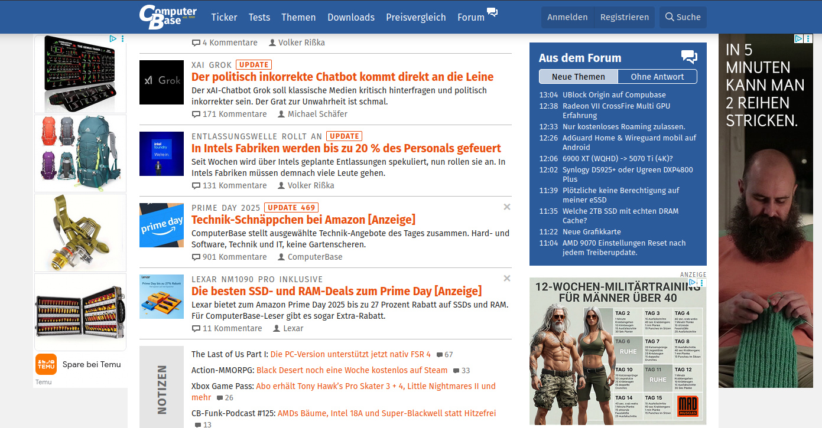Open the Suche search button
This screenshot has width=822, height=428.
click(683, 17)
